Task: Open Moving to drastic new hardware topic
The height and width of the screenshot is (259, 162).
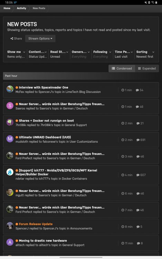Action: tap(43, 240)
